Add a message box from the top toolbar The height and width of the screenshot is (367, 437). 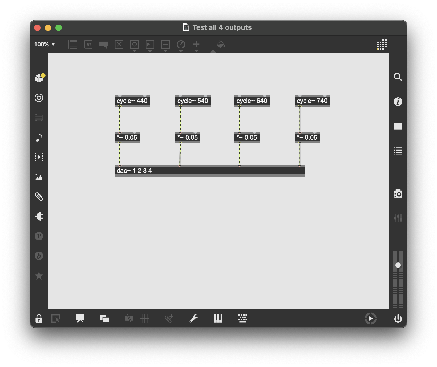pyautogui.click(x=88, y=44)
